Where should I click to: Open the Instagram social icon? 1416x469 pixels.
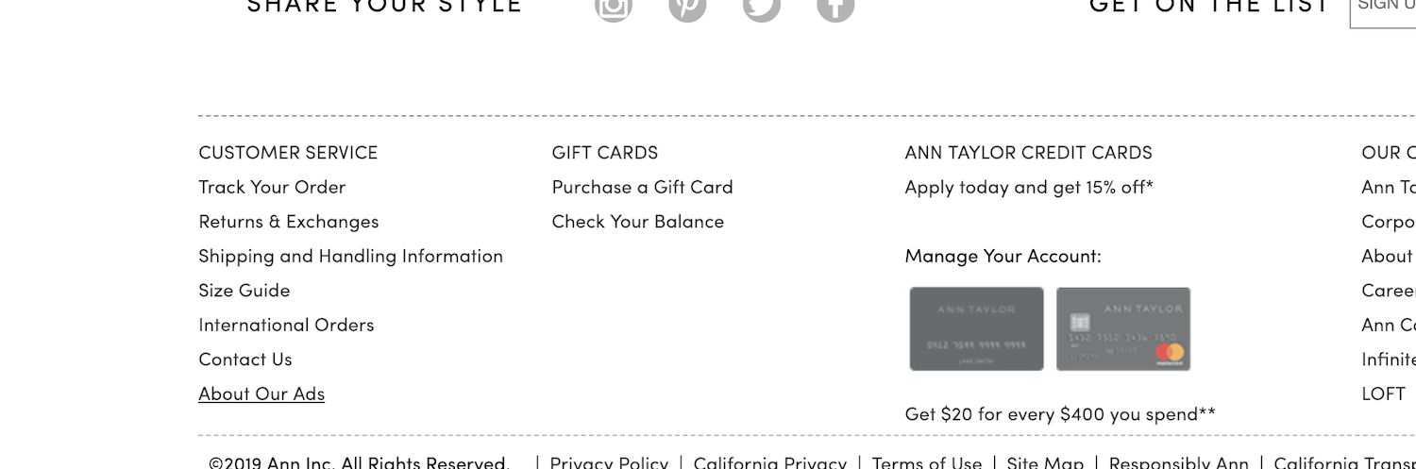pos(614,8)
